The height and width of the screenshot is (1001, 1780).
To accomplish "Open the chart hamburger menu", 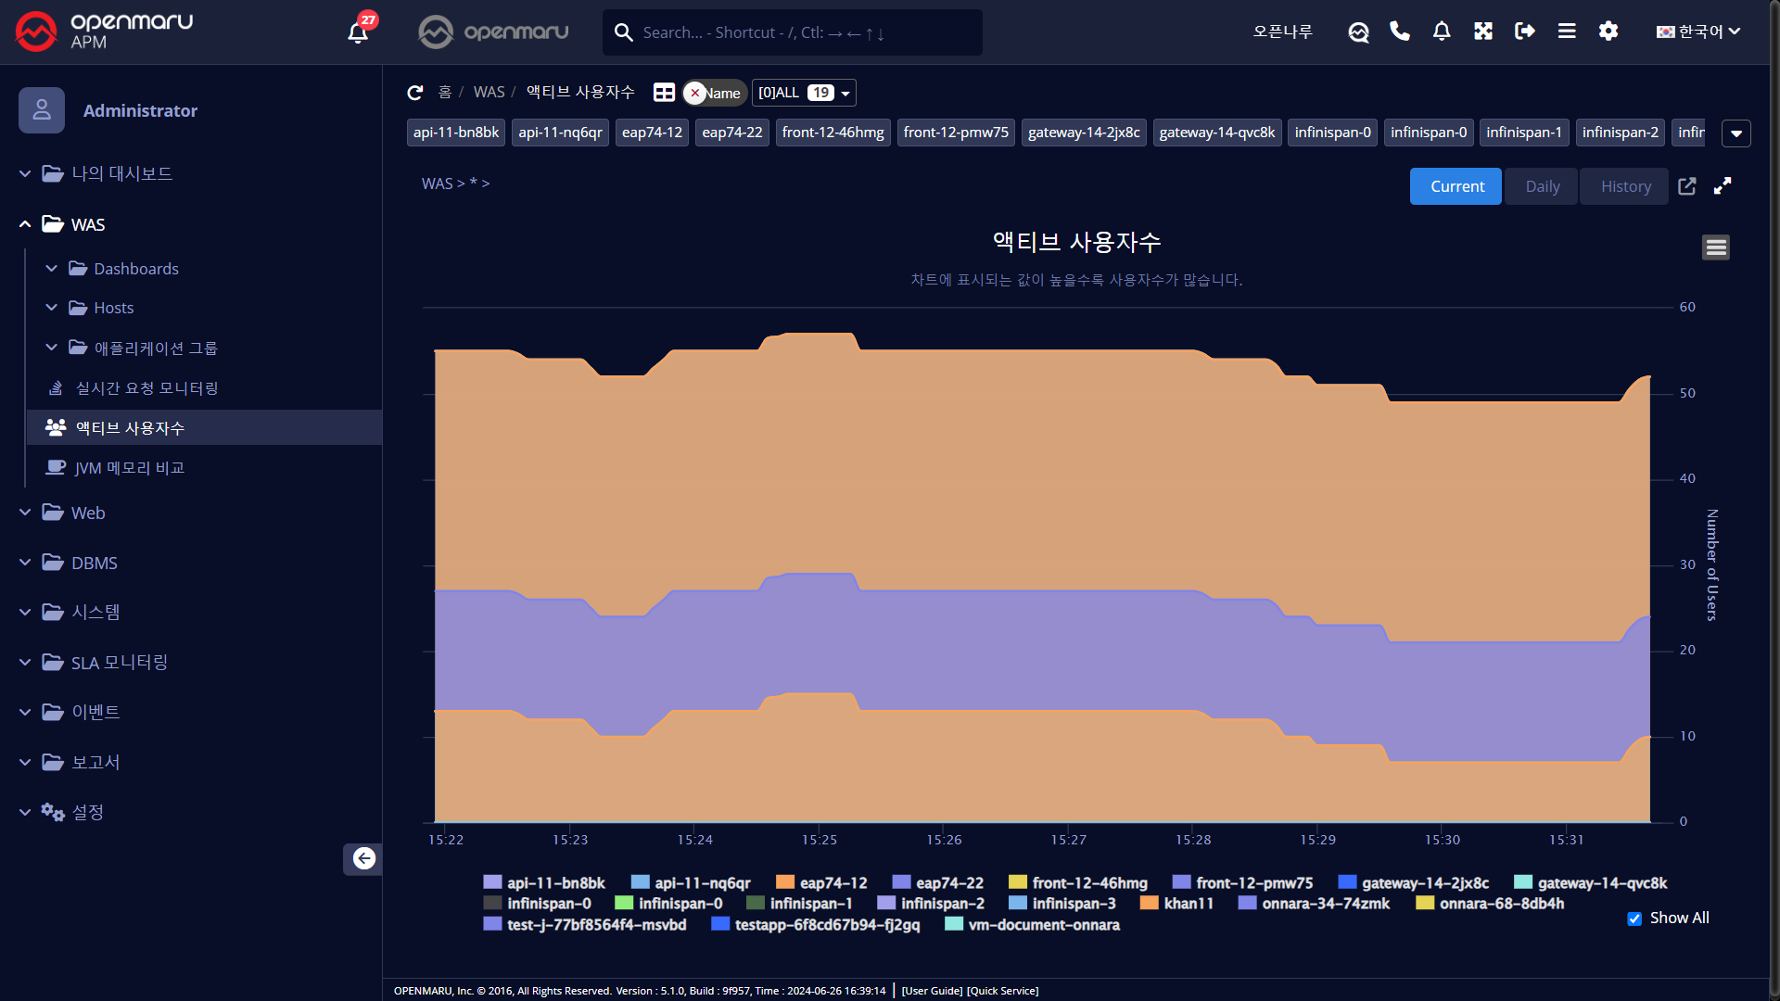I will 1715,247.
